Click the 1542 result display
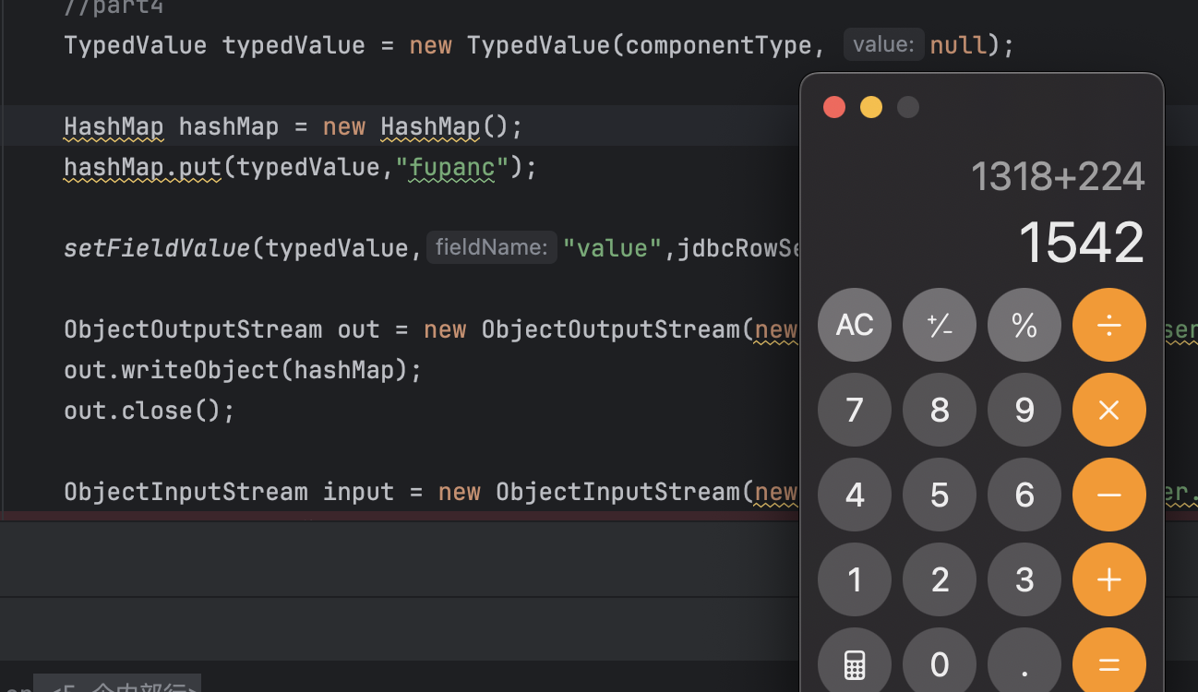This screenshot has width=1198, height=692. [x=1081, y=243]
